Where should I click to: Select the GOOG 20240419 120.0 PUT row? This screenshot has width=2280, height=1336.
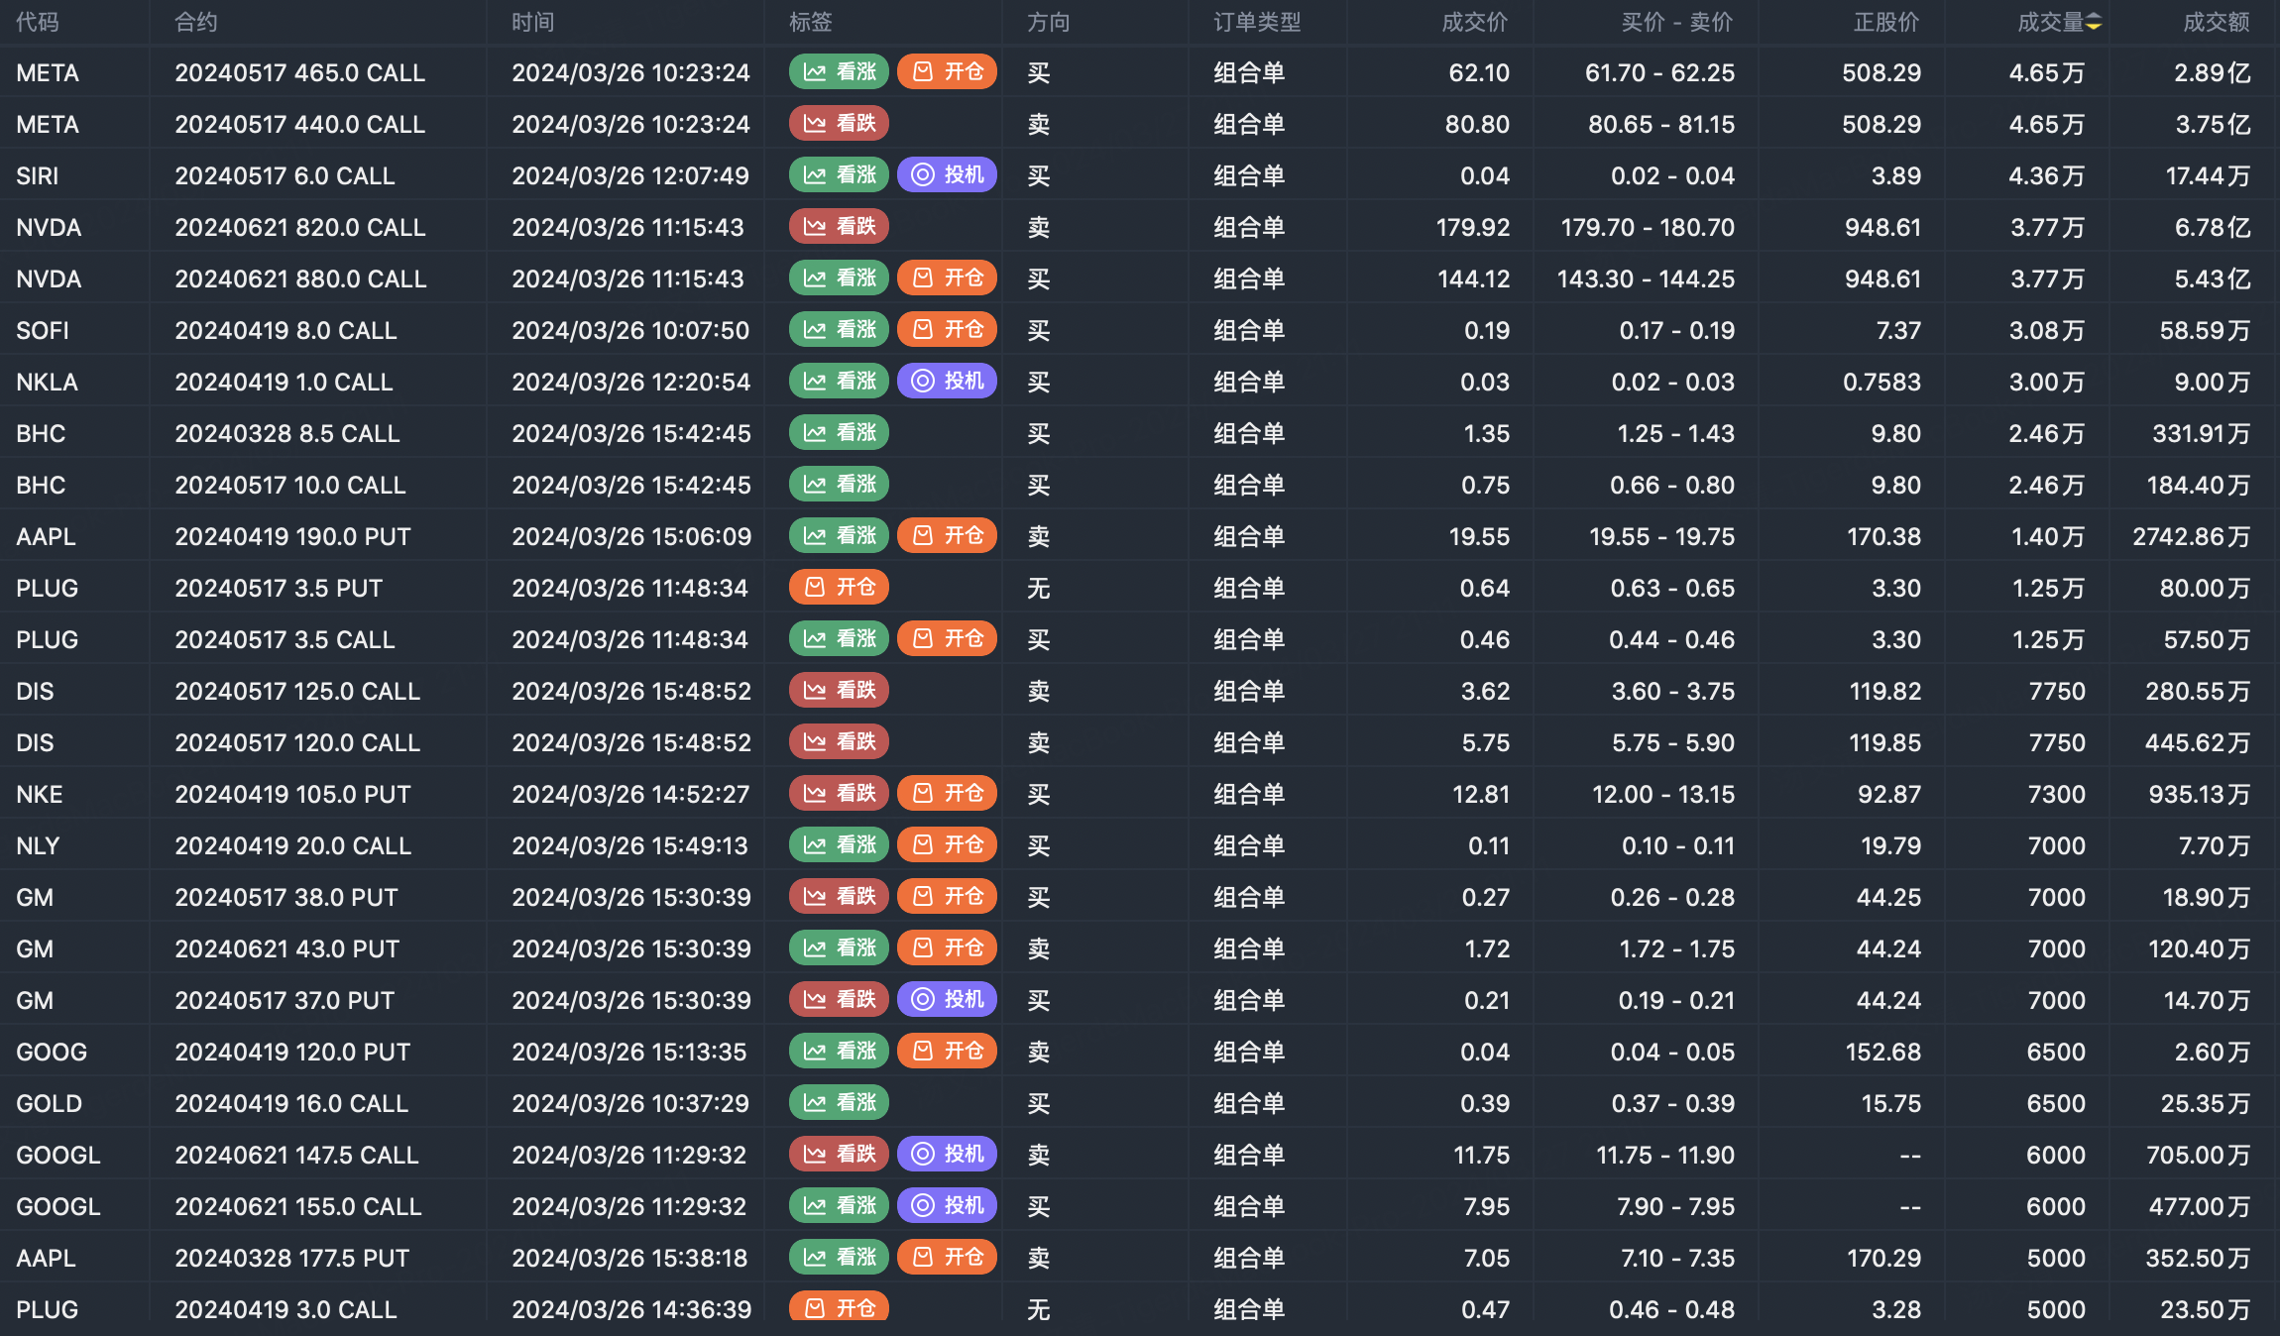click(292, 1053)
